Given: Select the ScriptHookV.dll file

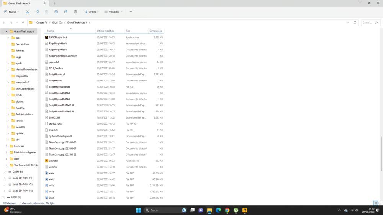Looking at the screenshot, I should (x=57, y=75).
